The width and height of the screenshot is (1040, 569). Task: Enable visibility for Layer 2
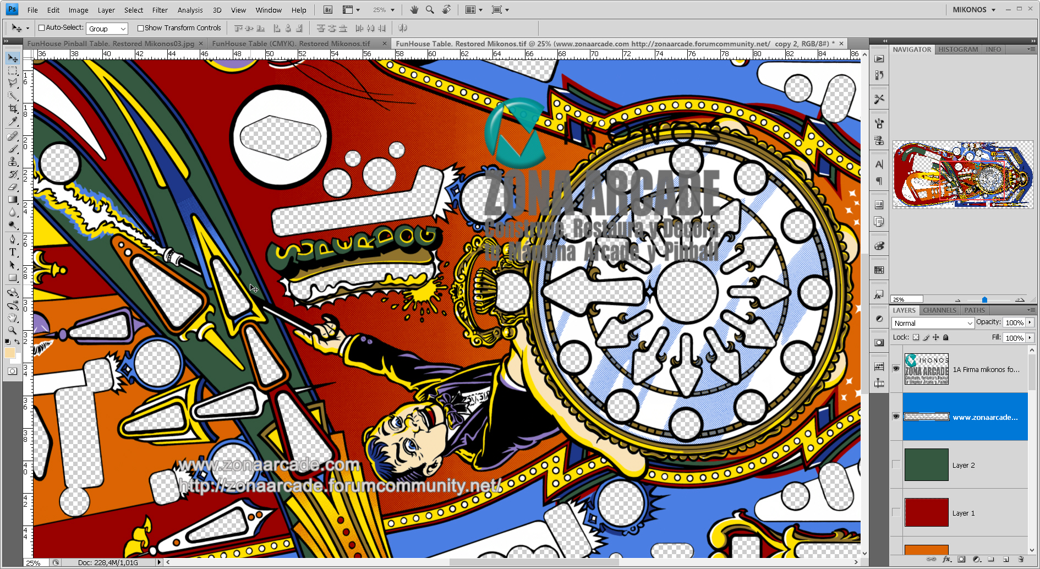click(x=896, y=464)
